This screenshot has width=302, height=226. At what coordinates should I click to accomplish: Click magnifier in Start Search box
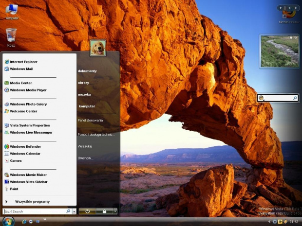68,211
